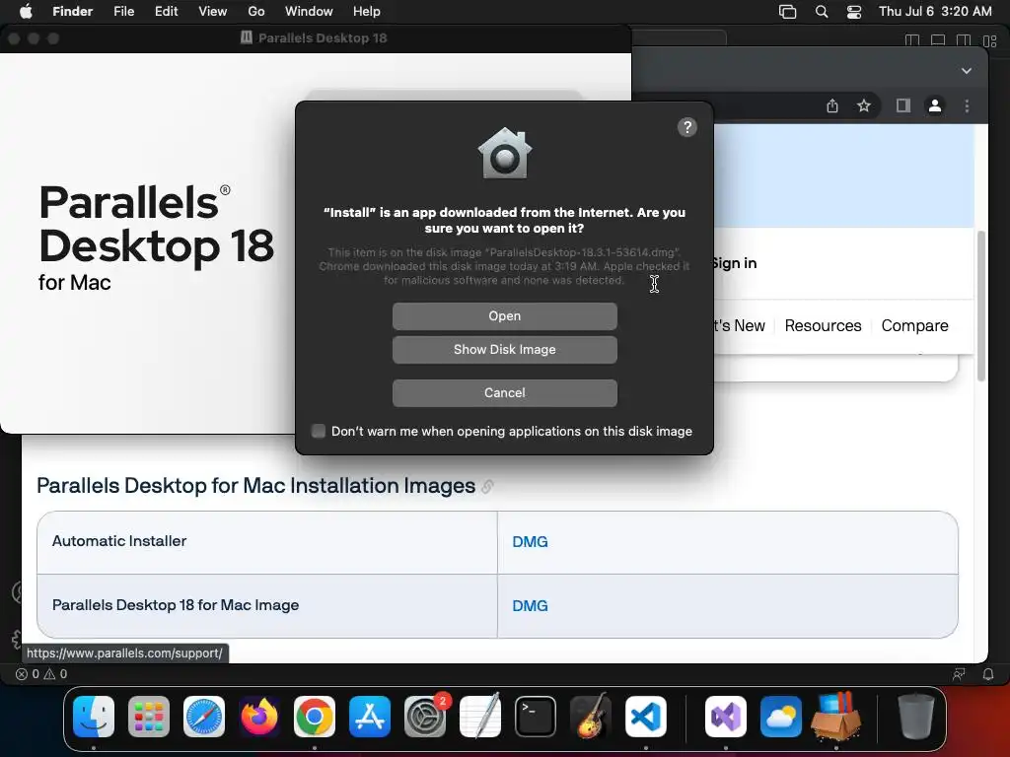Click the Parallels installer box icon in the Dock
Viewport: 1010px width, 757px height.
tap(836, 717)
